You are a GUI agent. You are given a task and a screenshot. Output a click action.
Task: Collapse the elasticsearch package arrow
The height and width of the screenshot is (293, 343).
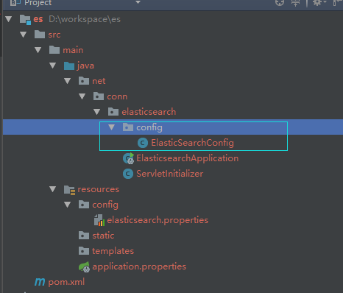tap(97, 112)
